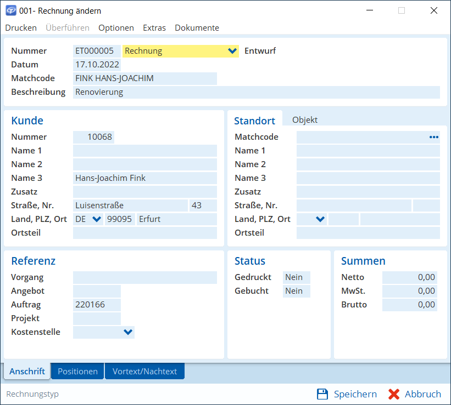Expand the Rechnung type dropdown

(232, 51)
